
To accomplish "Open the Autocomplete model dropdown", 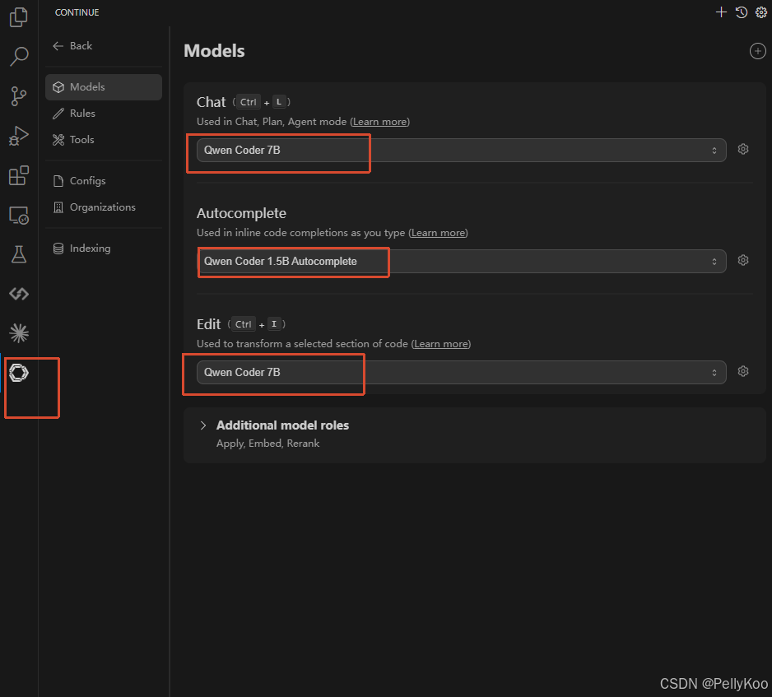I will [461, 262].
